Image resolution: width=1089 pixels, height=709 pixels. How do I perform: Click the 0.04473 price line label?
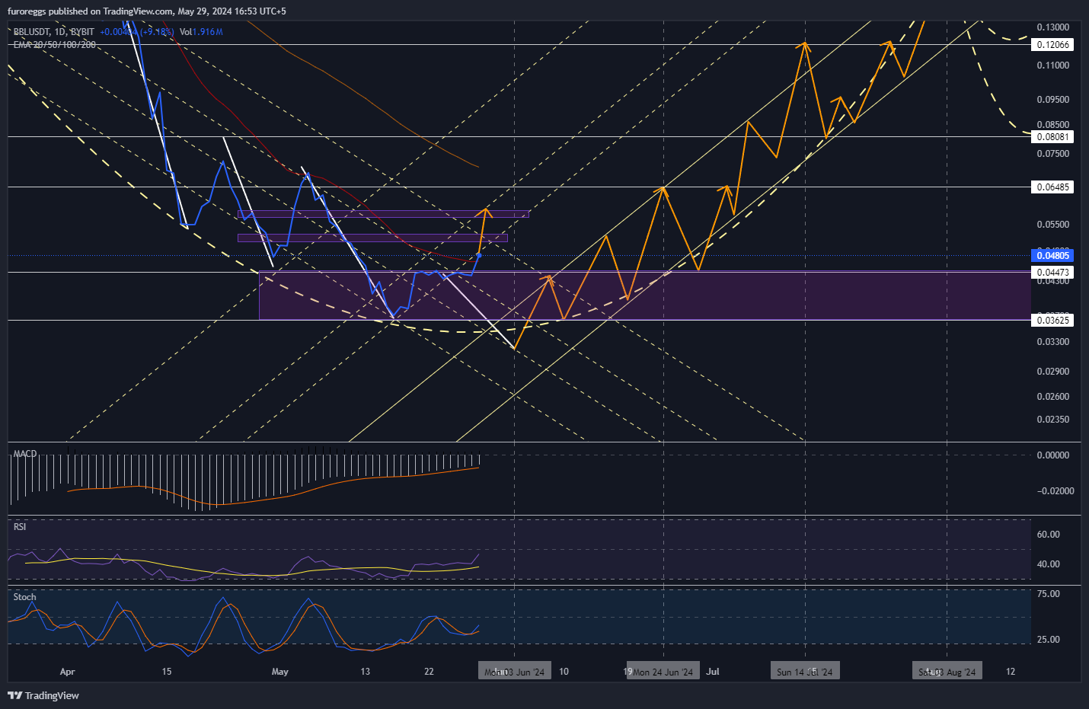1053,273
